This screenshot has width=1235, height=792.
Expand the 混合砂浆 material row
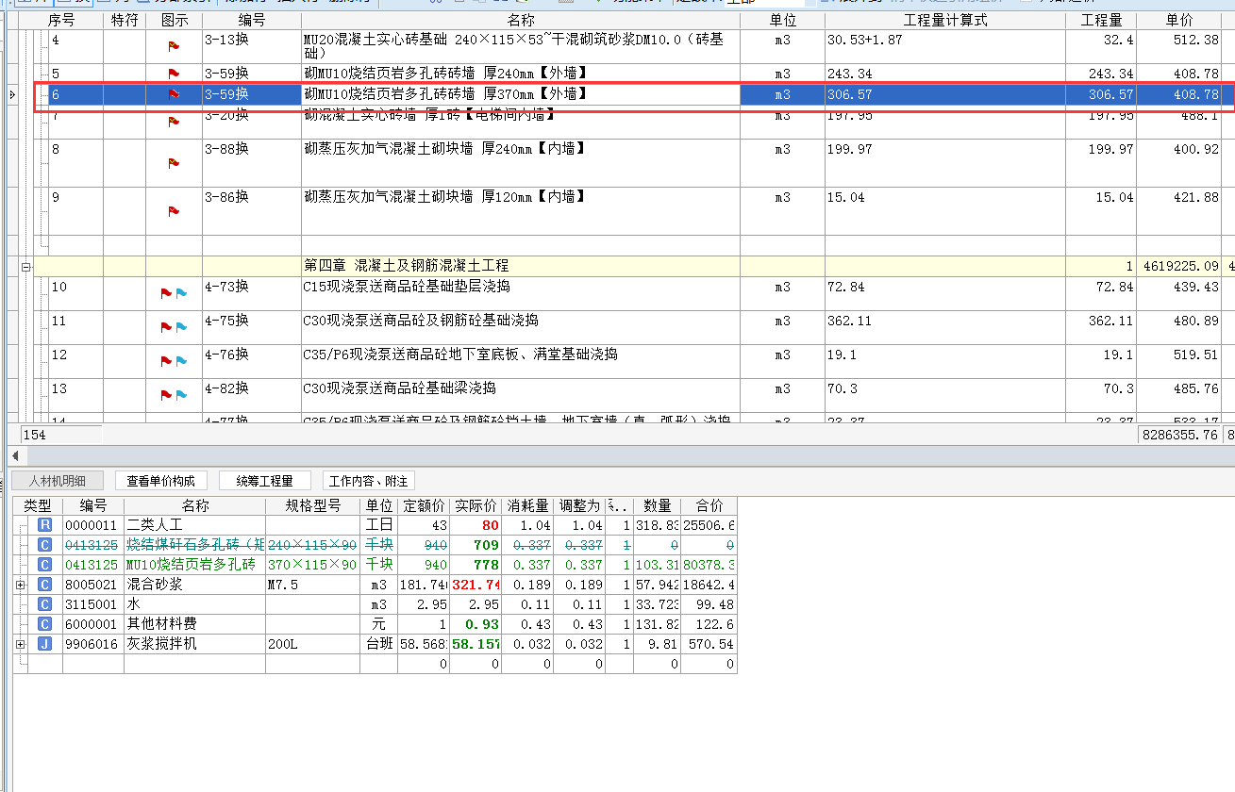(21, 585)
